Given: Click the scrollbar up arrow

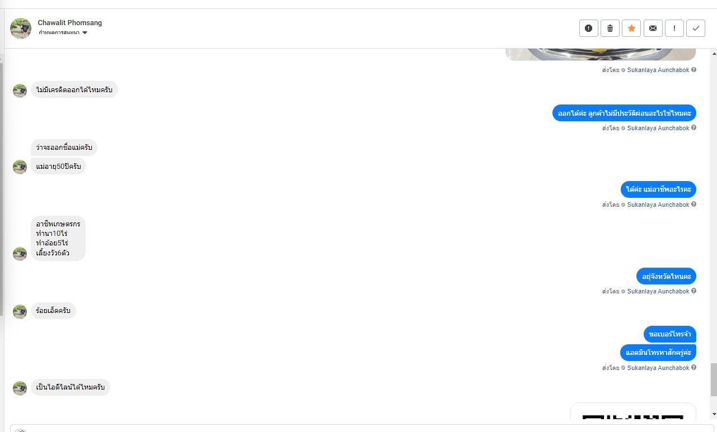Looking at the screenshot, I should coord(713,54).
